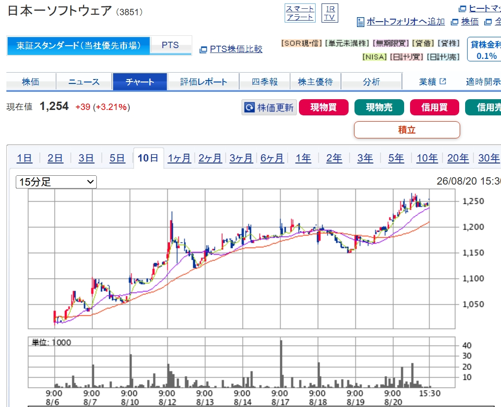This screenshot has height=407, width=501.
Task: Click the window icon beside ヒートマップ link
Action: pyautogui.click(x=462, y=9)
